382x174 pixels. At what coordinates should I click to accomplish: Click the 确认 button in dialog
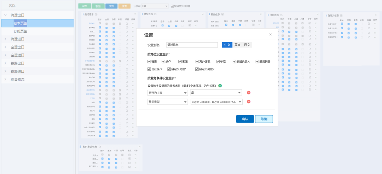tap(245, 119)
